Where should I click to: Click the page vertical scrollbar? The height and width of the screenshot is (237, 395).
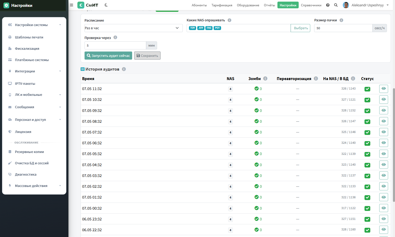point(394,145)
